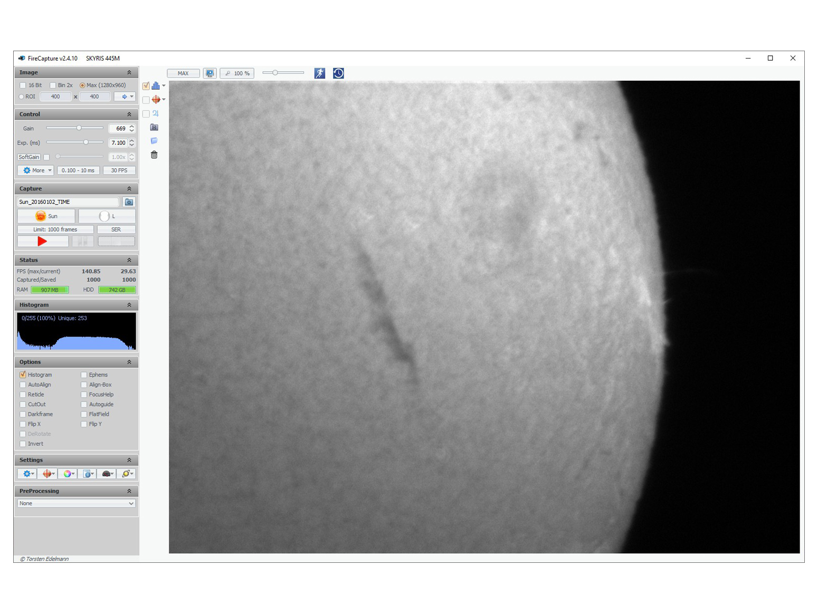818x614 pixels.
Task: Click the red play start capture button
Action: (x=43, y=242)
